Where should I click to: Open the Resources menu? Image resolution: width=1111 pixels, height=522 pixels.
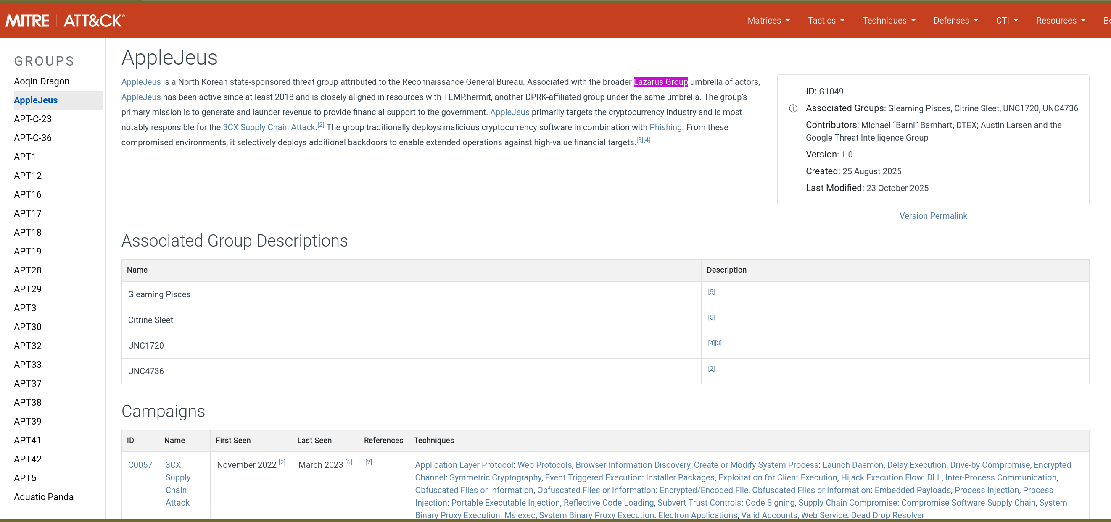1060,20
